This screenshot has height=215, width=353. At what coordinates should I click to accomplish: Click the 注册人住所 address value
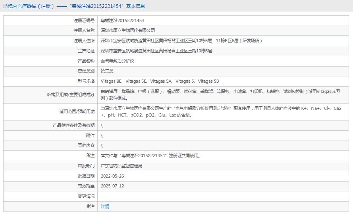point(181,41)
